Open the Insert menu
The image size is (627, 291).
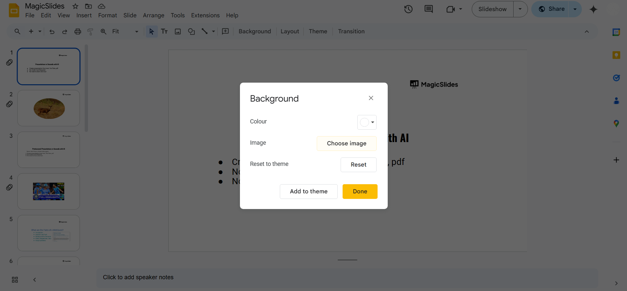click(84, 15)
